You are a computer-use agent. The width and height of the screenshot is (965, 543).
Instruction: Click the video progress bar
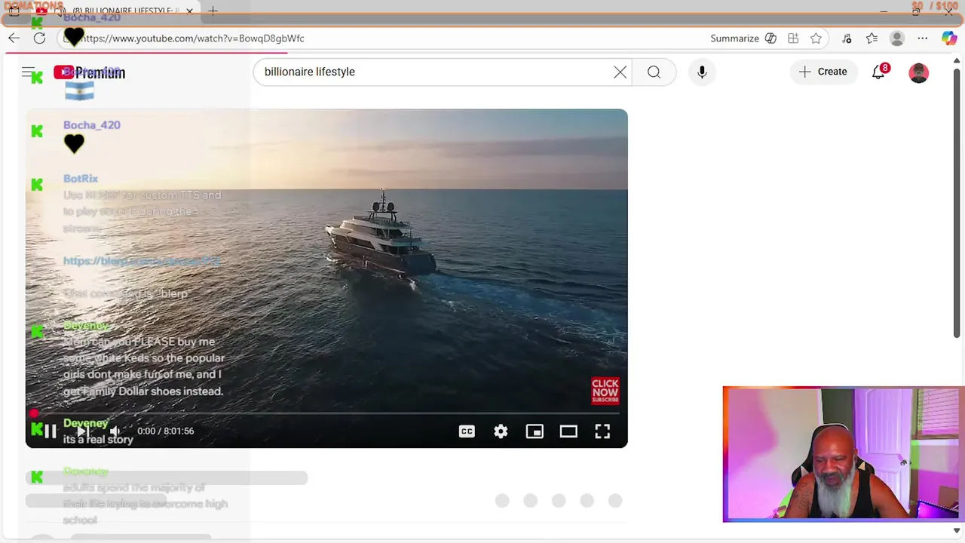pos(326,413)
